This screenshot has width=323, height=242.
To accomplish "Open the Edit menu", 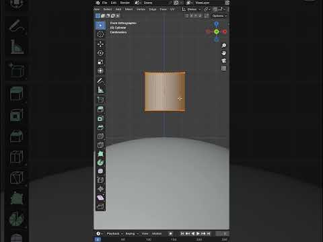I will click(x=114, y=3).
